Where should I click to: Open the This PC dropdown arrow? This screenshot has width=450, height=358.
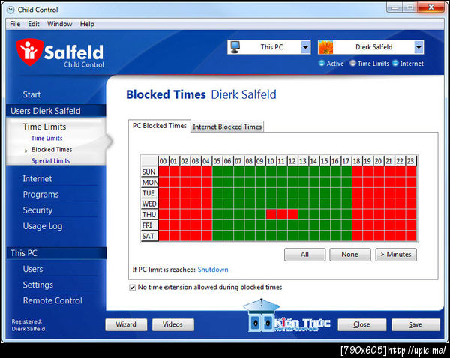pos(306,47)
